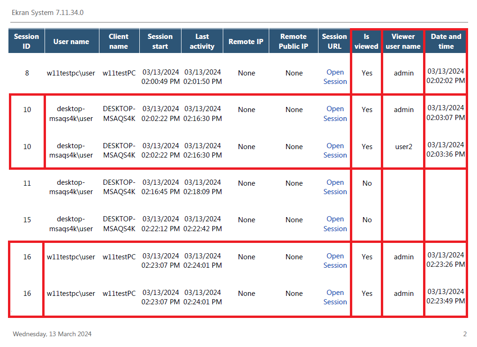Click the Date and time column header
The height and width of the screenshot is (347, 477).
pos(446,41)
